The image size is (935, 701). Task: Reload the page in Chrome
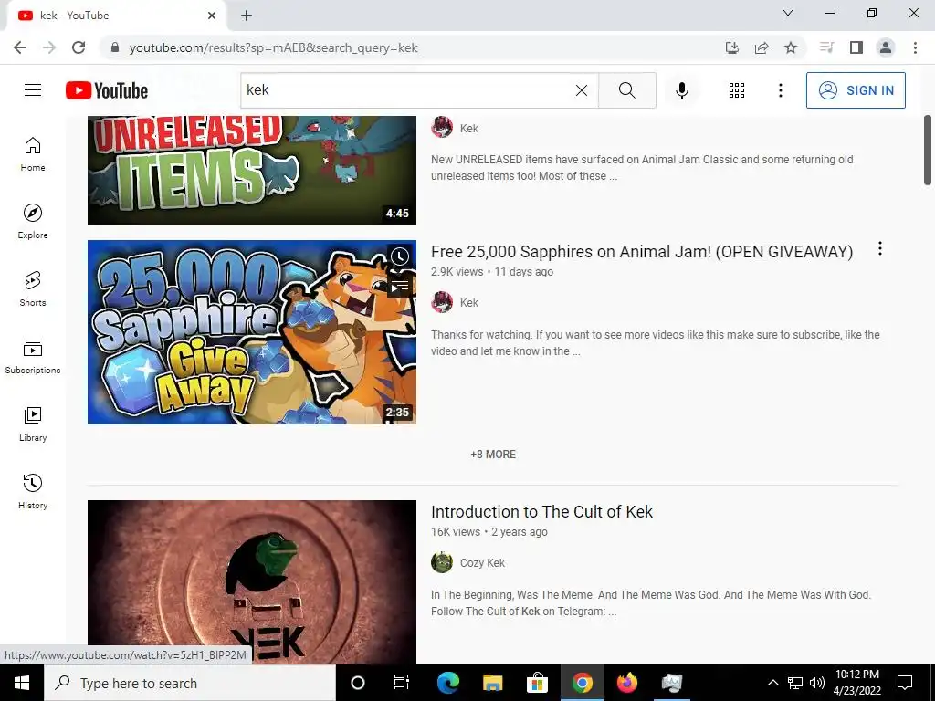79,47
